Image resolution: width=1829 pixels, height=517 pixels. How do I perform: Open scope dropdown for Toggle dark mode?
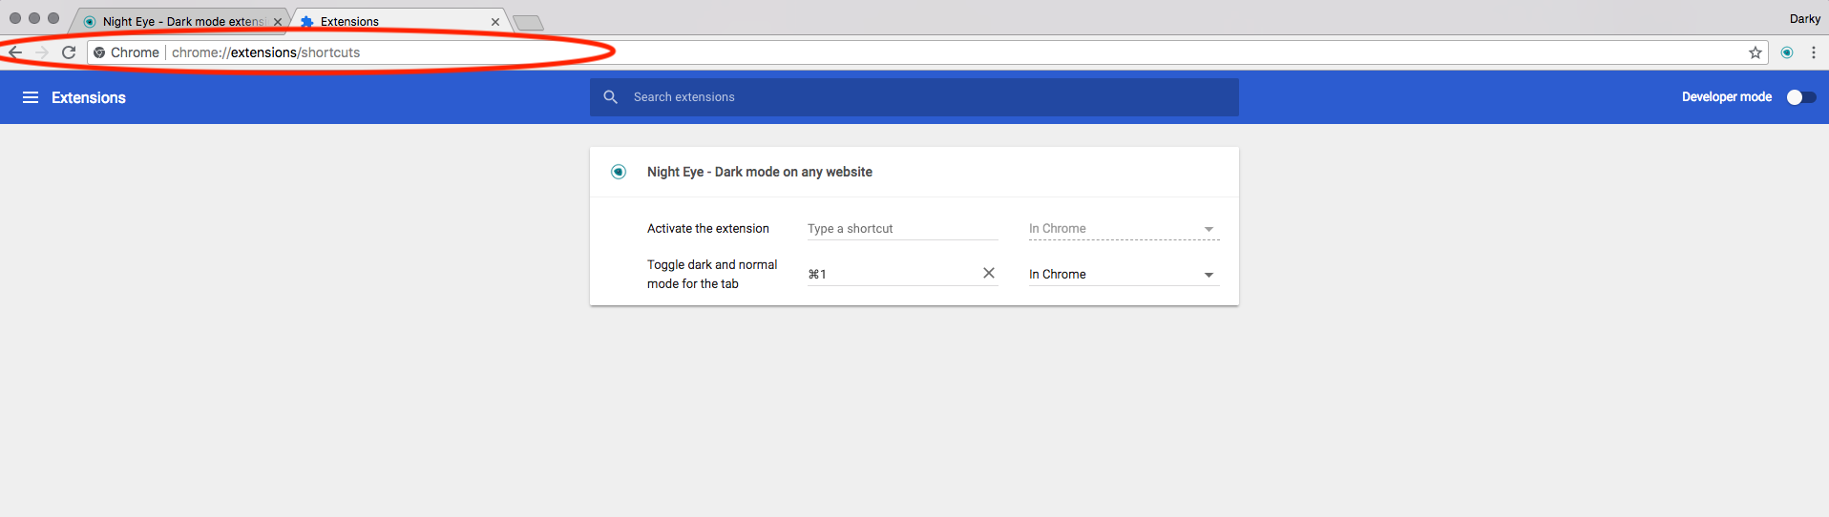[x=1124, y=275]
